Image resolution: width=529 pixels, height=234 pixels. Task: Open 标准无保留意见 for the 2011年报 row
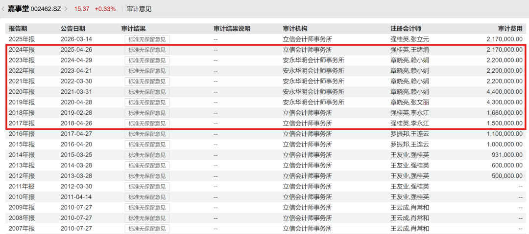(147, 186)
